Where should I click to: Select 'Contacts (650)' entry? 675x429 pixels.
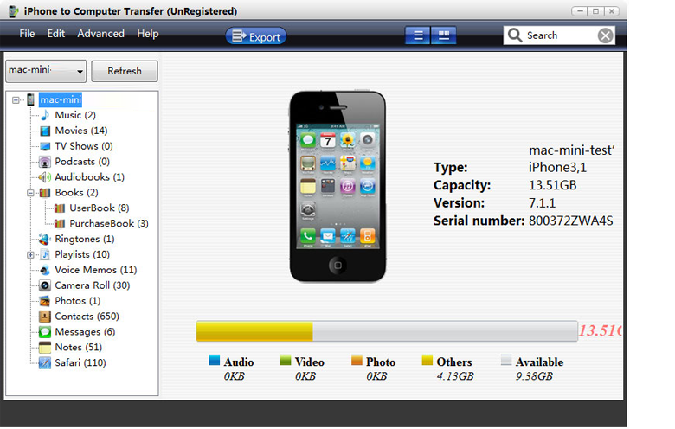point(87,317)
